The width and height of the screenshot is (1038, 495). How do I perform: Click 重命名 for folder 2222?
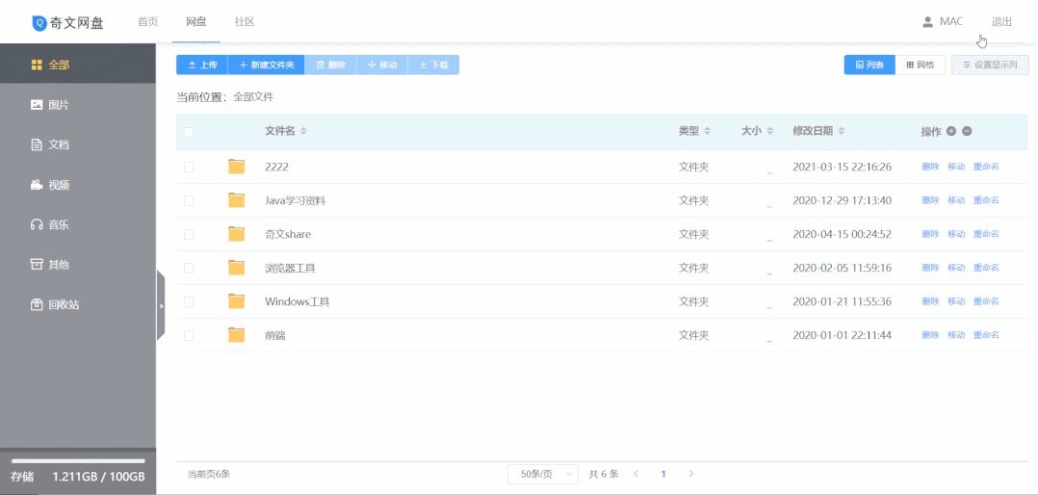point(986,166)
